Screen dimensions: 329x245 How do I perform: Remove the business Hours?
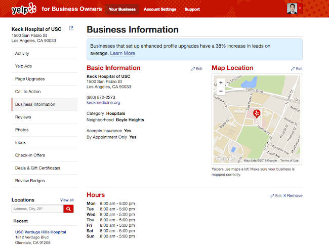tap(293, 196)
